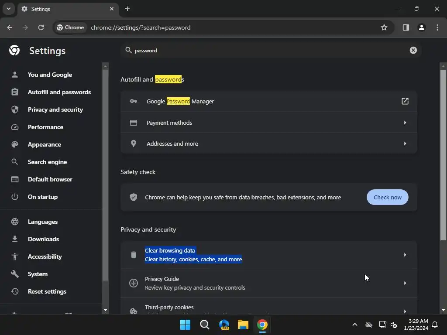Go to Privacy and security sidebar item

click(x=55, y=109)
